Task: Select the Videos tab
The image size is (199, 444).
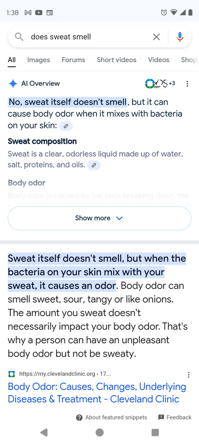Action: tap(159, 60)
